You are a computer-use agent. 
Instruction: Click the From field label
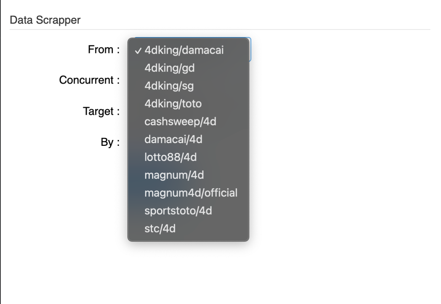coord(104,50)
